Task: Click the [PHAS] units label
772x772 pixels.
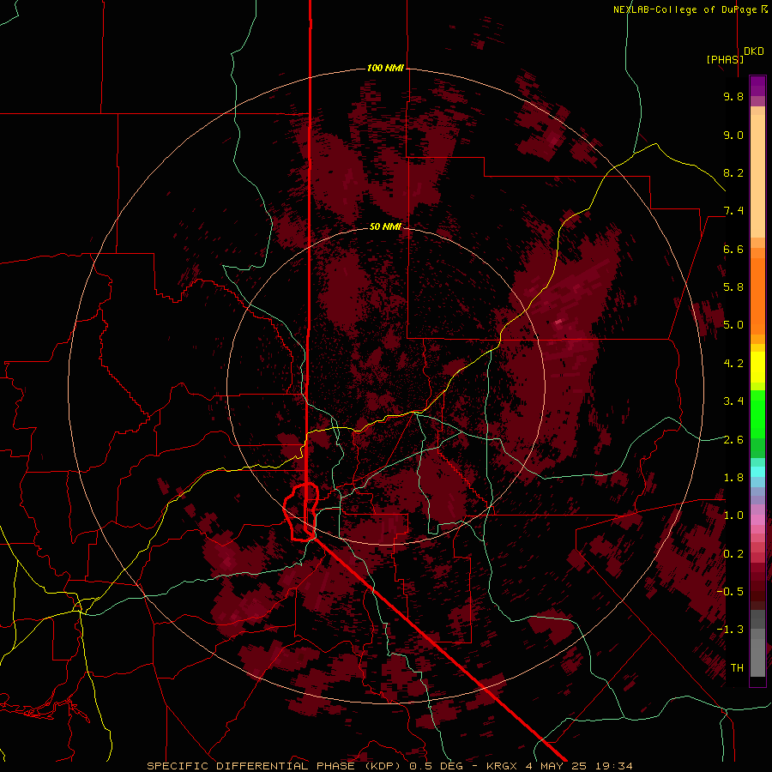Action: tap(725, 59)
